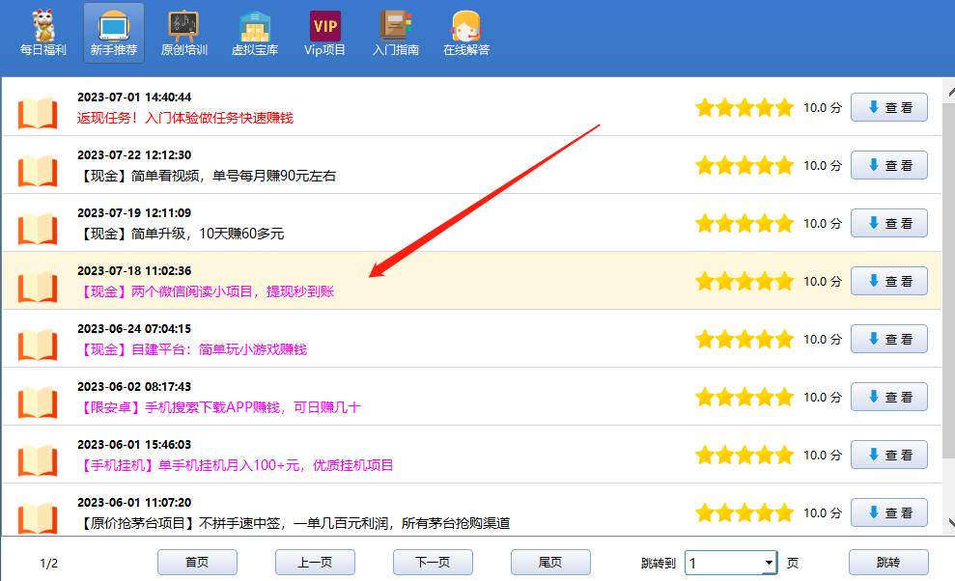The image size is (955, 581).
Task: Select title 返现任务！入门体验做任务快速赚钱
Action: click(x=185, y=118)
